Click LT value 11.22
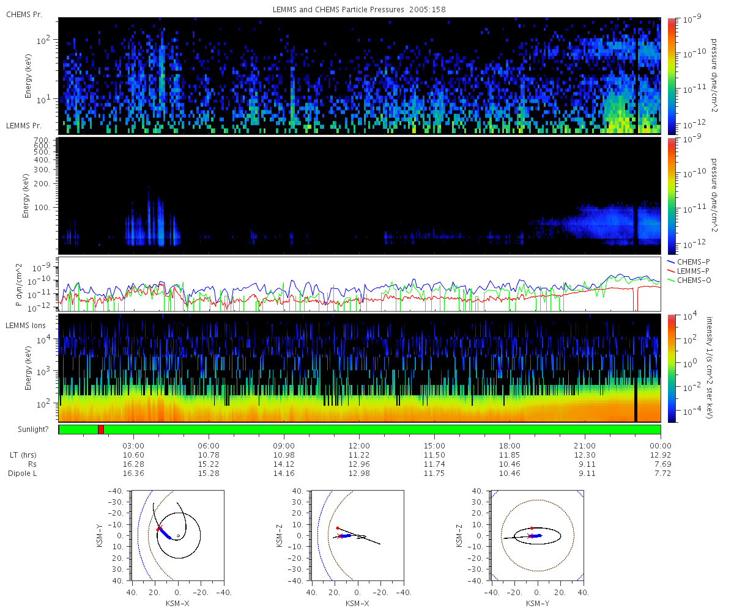This screenshot has width=734, height=611. click(359, 455)
